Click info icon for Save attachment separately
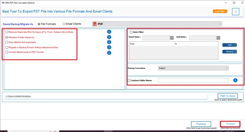 tap(109, 42)
